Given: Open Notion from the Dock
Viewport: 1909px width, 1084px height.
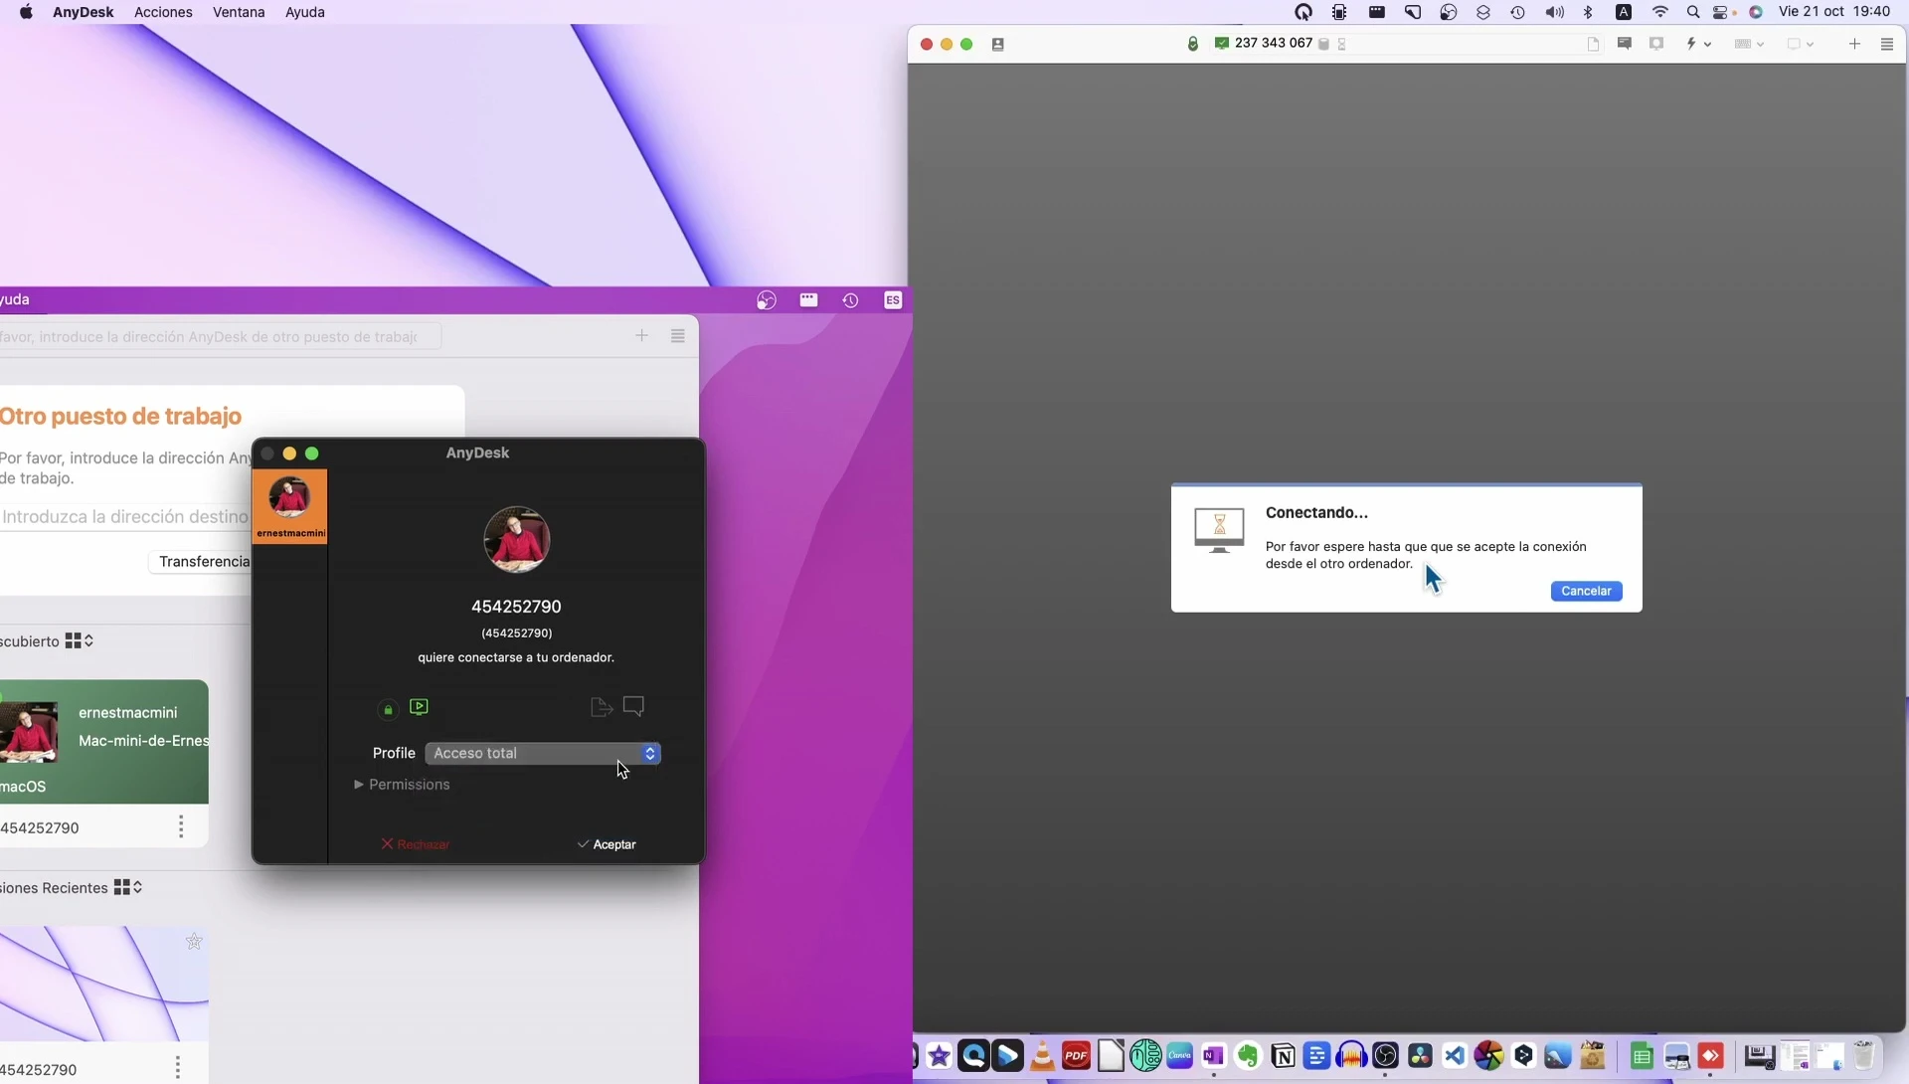Looking at the screenshot, I should click(1283, 1055).
